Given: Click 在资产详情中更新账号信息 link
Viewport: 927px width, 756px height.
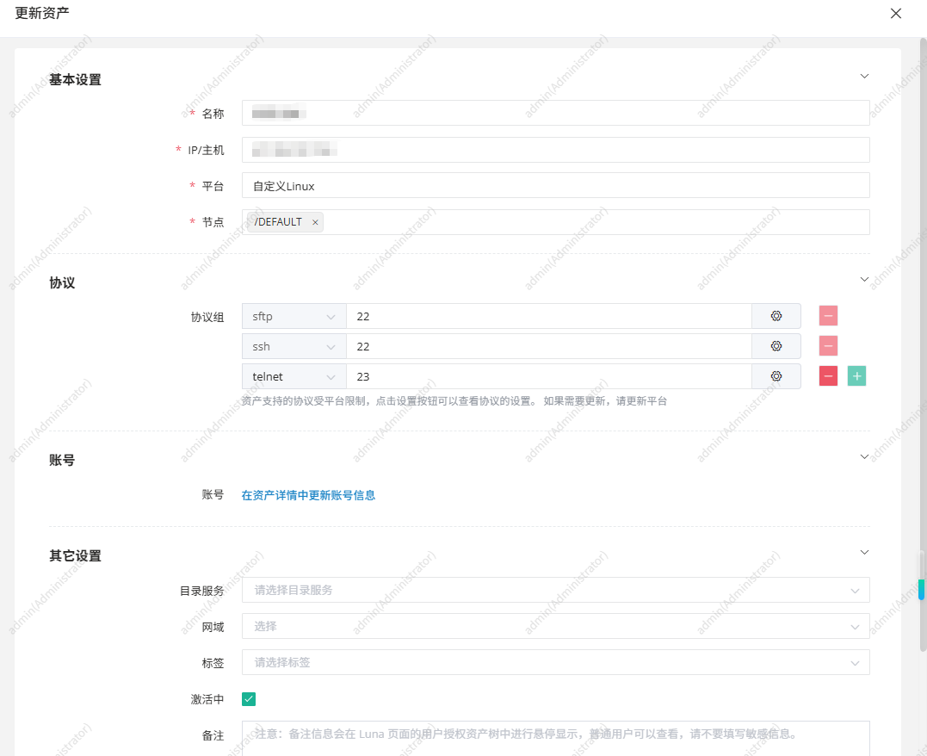Looking at the screenshot, I should click(308, 495).
